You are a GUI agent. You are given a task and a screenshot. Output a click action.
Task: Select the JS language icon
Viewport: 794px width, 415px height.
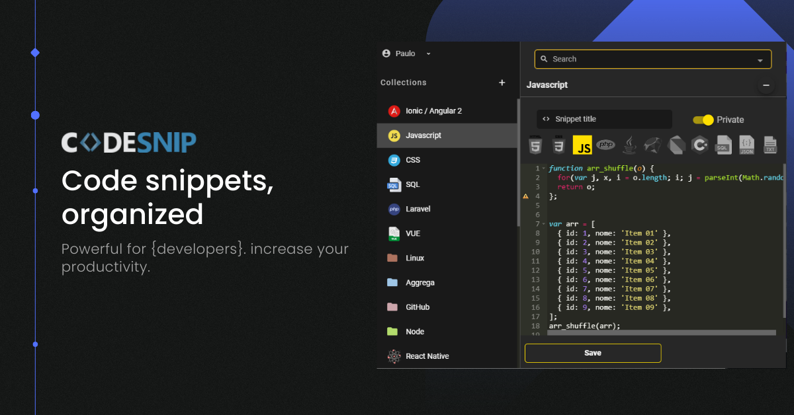coord(582,145)
